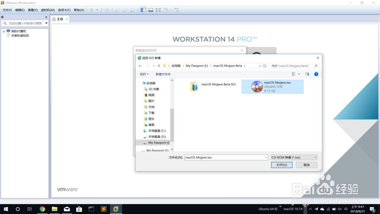Click console view toolbar icon
380x214 pixels.
click(176, 10)
